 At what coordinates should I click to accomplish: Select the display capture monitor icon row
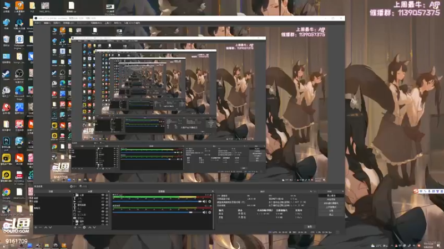pos(90,211)
